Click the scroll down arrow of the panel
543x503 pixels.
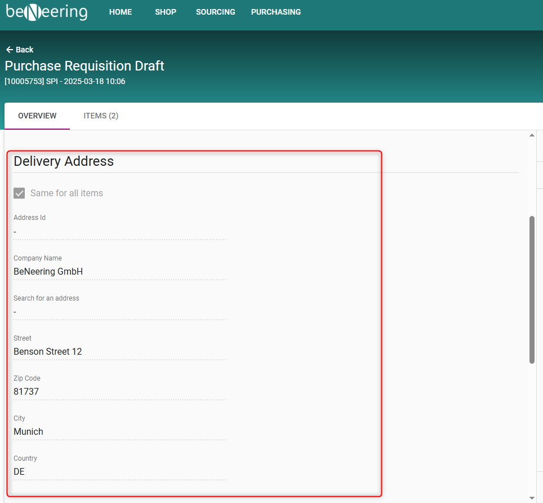(532, 498)
